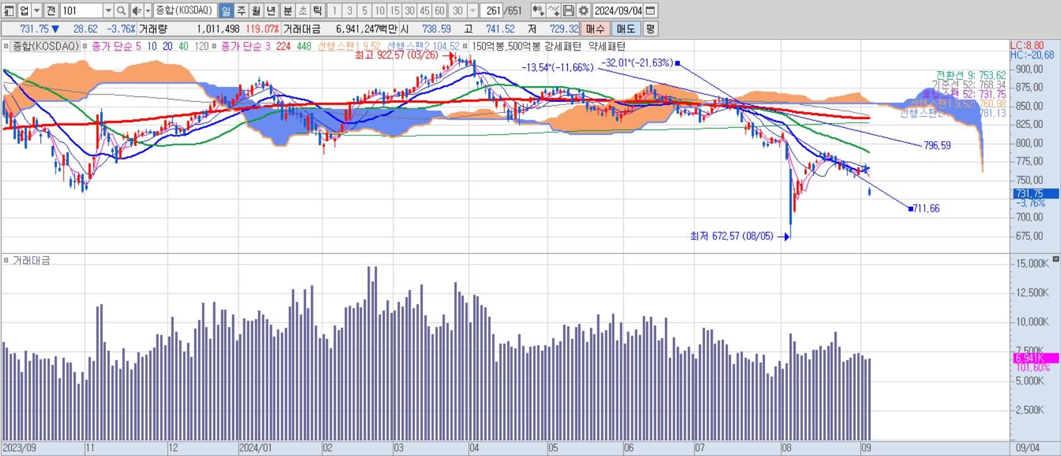The image size is (1061, 456).
Task: Open the calendar date picker icon
Action: pyautogui.click(x=650, y=11)
